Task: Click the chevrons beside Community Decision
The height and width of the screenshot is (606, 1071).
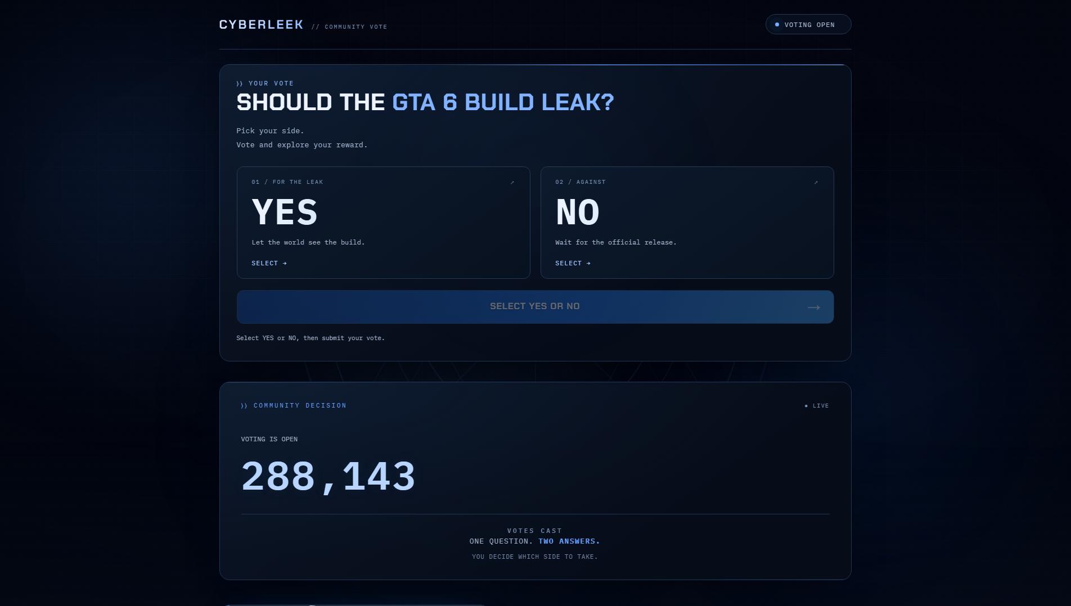Action: [244, 406]
